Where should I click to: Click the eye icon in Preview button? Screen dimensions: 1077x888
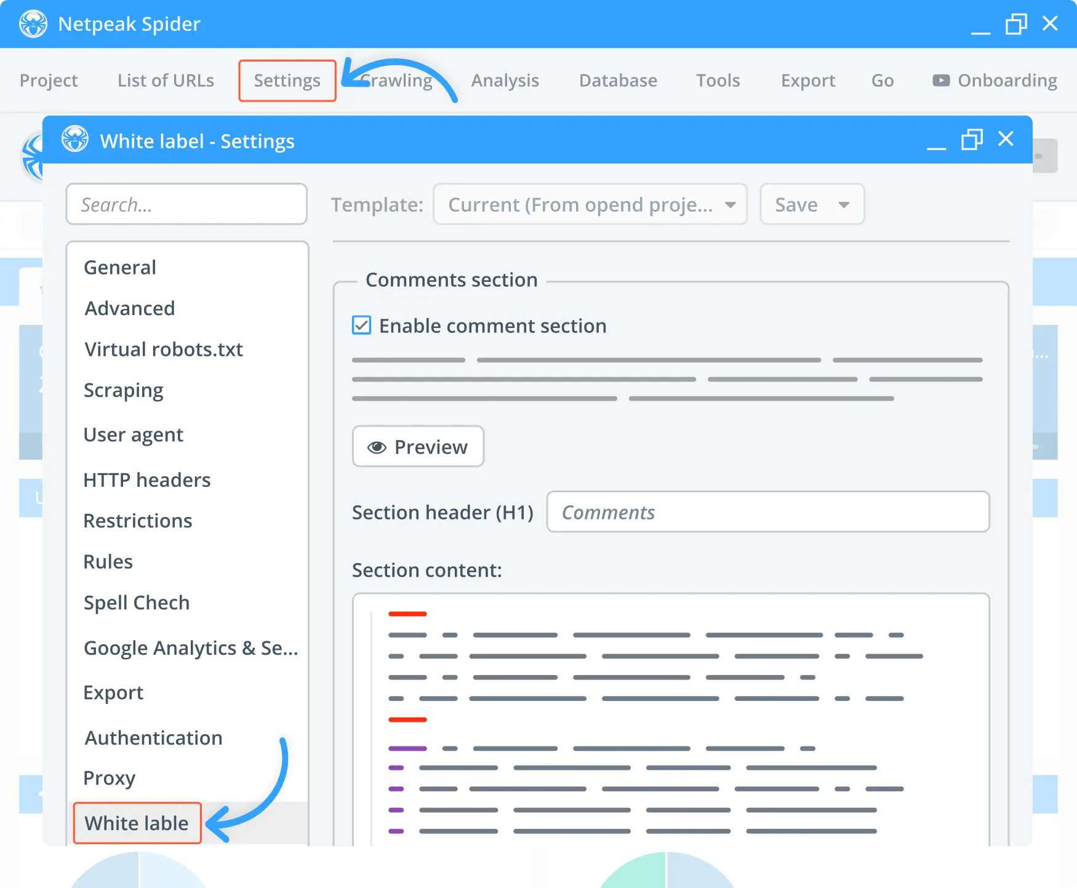click(x=377, y=447)
